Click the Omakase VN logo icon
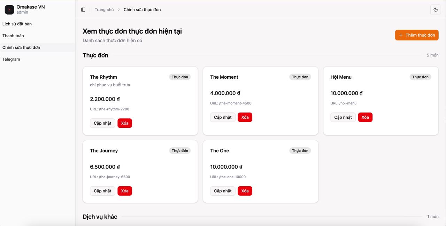 [x=9, y=10]
